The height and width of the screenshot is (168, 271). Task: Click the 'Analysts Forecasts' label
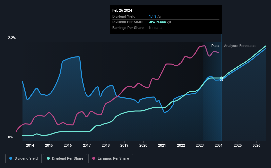(240, 46)
